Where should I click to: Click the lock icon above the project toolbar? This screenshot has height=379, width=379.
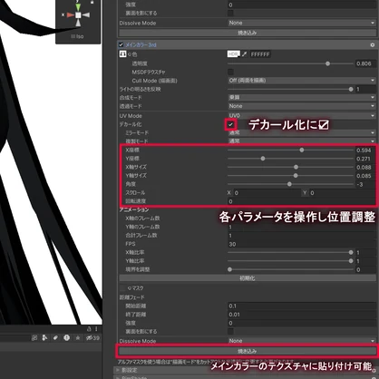pyautogui.click(x=89, y=329)
